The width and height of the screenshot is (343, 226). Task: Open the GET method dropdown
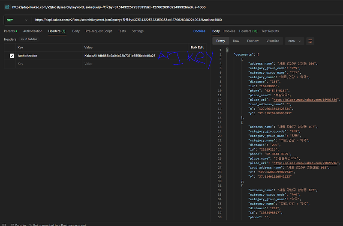[x=17, y=20]
